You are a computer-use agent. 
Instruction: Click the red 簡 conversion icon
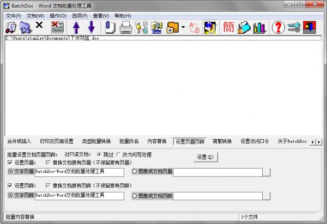(x=229, y=27)
